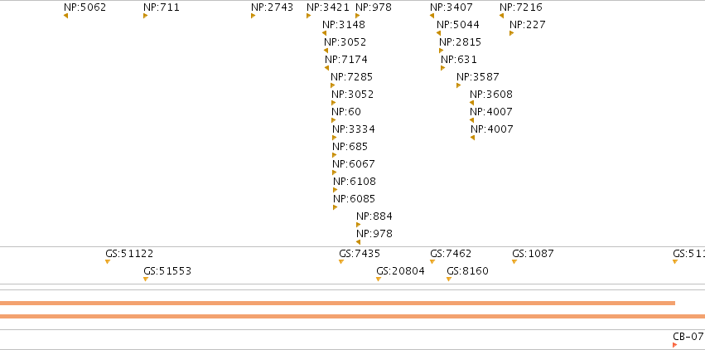Pick the NP:3421 feature
Screen dimensions: 705x350
pyautogui.click(x=308, y=16)
